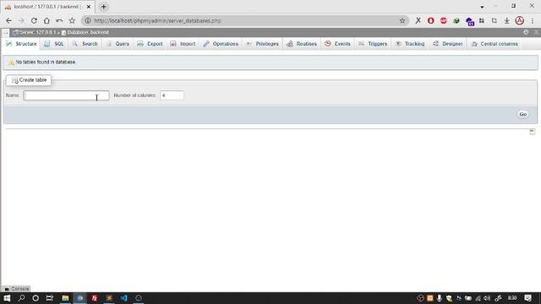Image resolution: width=541 pixels, height=304 pixels.
Task: Open the tab list dropdown arrow
Action: pos(482,7)
